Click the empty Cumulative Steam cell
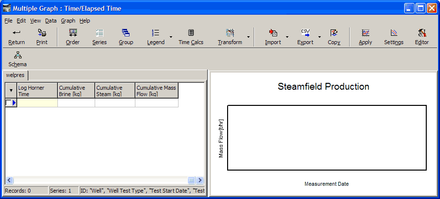The height and width of the screenshot is (199, 440). (x=115, y=102)
